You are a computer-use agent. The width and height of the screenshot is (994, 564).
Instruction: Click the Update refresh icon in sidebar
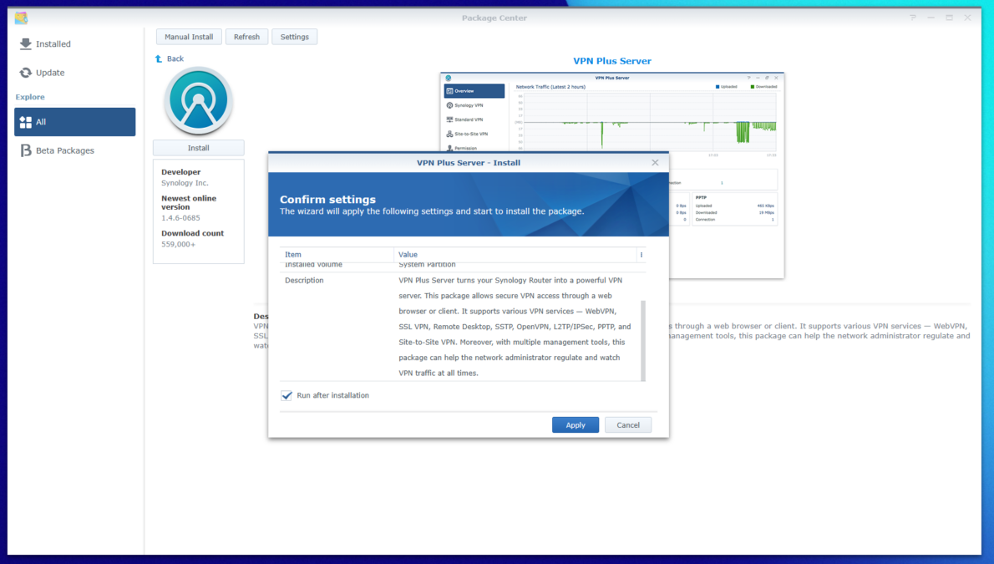(x=25, y=73)
